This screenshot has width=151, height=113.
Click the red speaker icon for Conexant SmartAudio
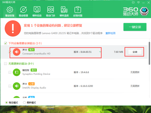[17, 52]
